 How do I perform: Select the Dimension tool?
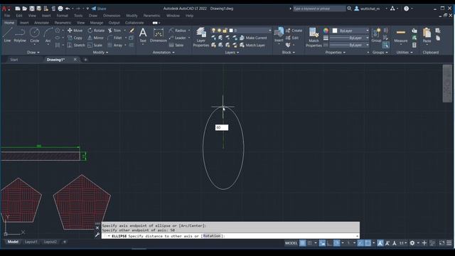click(x=159, y=35)
